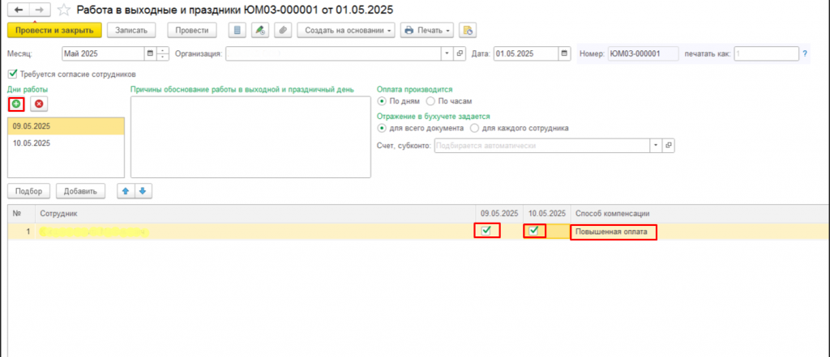
Task: Change month using Месяц spinner arrows
Action: pos(162,53)
